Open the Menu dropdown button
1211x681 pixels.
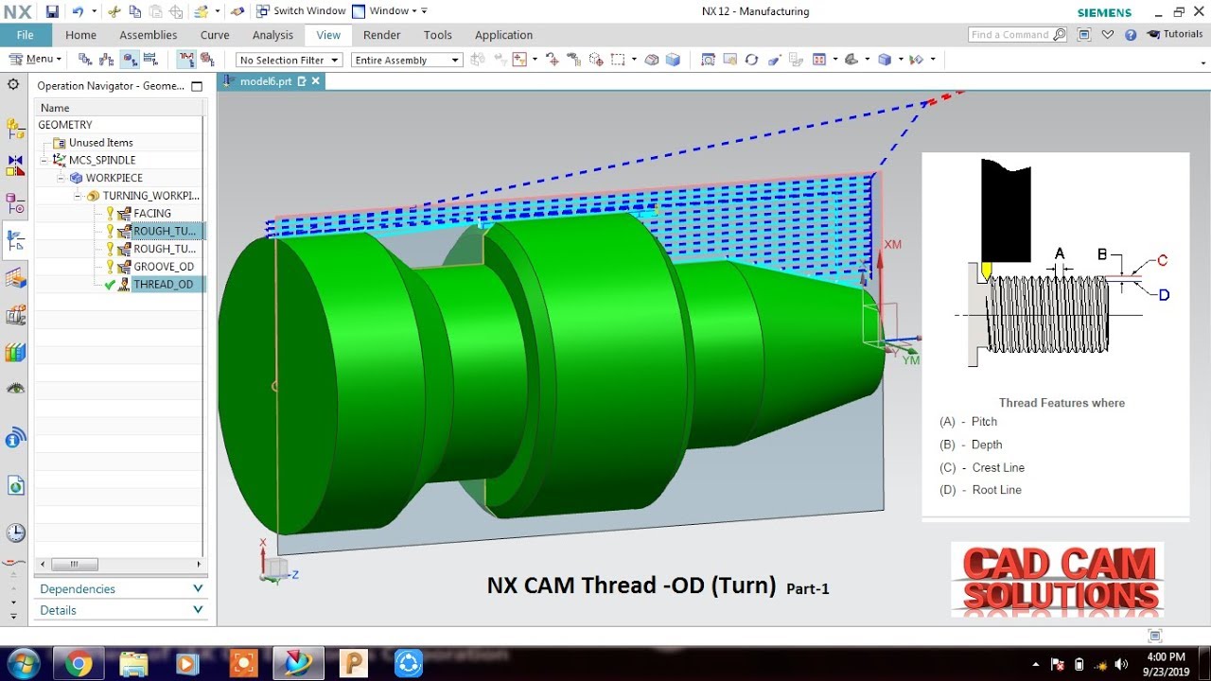coord(35,59)
